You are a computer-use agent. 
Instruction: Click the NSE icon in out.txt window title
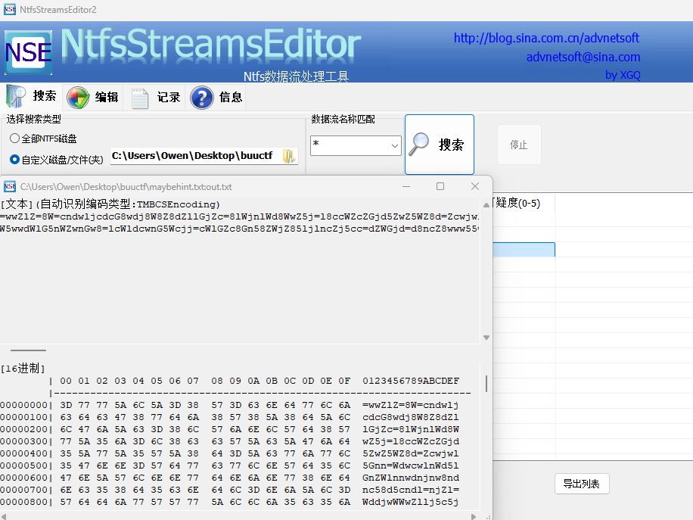click(10, 187)
